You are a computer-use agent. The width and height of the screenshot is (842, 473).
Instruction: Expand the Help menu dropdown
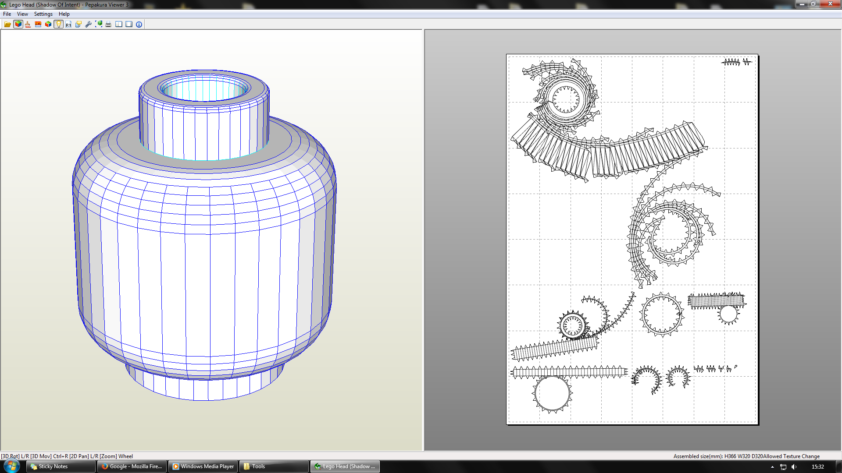64,14
